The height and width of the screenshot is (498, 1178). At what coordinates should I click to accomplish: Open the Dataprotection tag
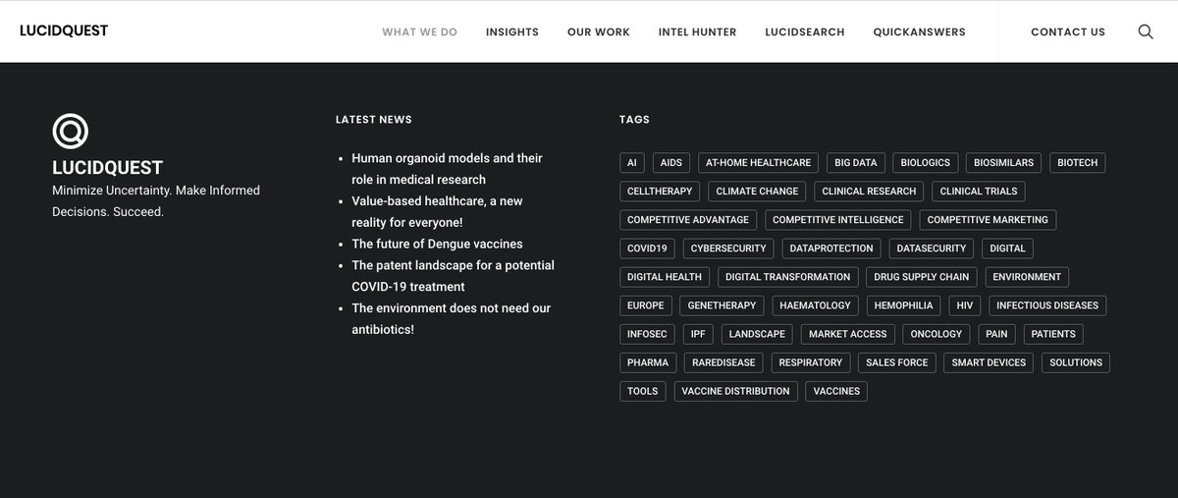(831, 249)
